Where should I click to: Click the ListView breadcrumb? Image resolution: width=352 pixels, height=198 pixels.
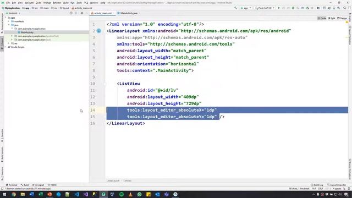click(x=127, y=181)
